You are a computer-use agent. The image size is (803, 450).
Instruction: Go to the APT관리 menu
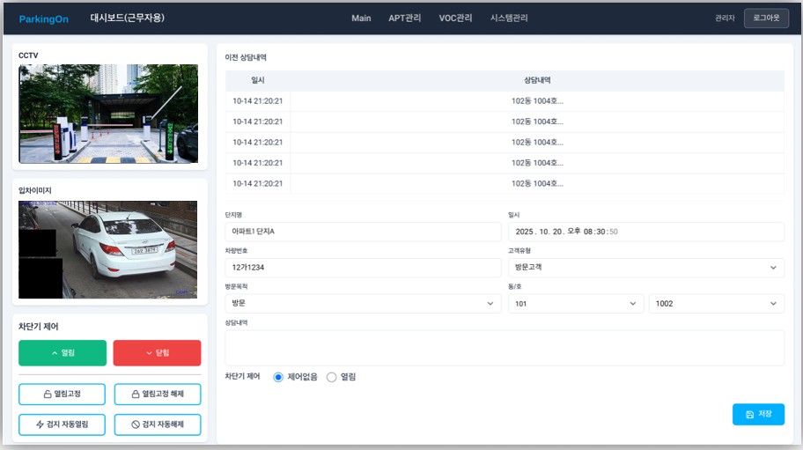[x=404, y=18]
